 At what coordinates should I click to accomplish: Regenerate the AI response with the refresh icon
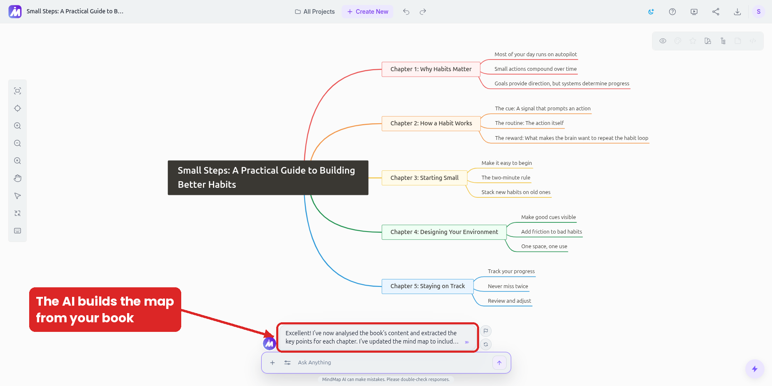click(486, 344)
